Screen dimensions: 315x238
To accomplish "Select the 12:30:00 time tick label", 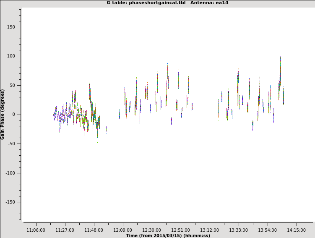I will tap(151, 230).
